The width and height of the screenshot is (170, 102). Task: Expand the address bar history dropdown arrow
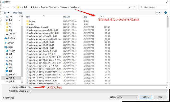pyautogui.click(x=130, y=7)
